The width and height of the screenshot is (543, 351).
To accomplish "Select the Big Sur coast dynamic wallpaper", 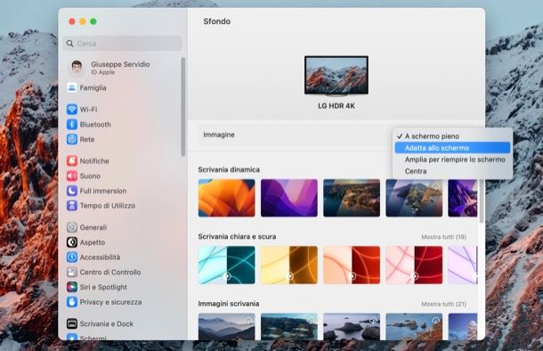I will (352, 198).
